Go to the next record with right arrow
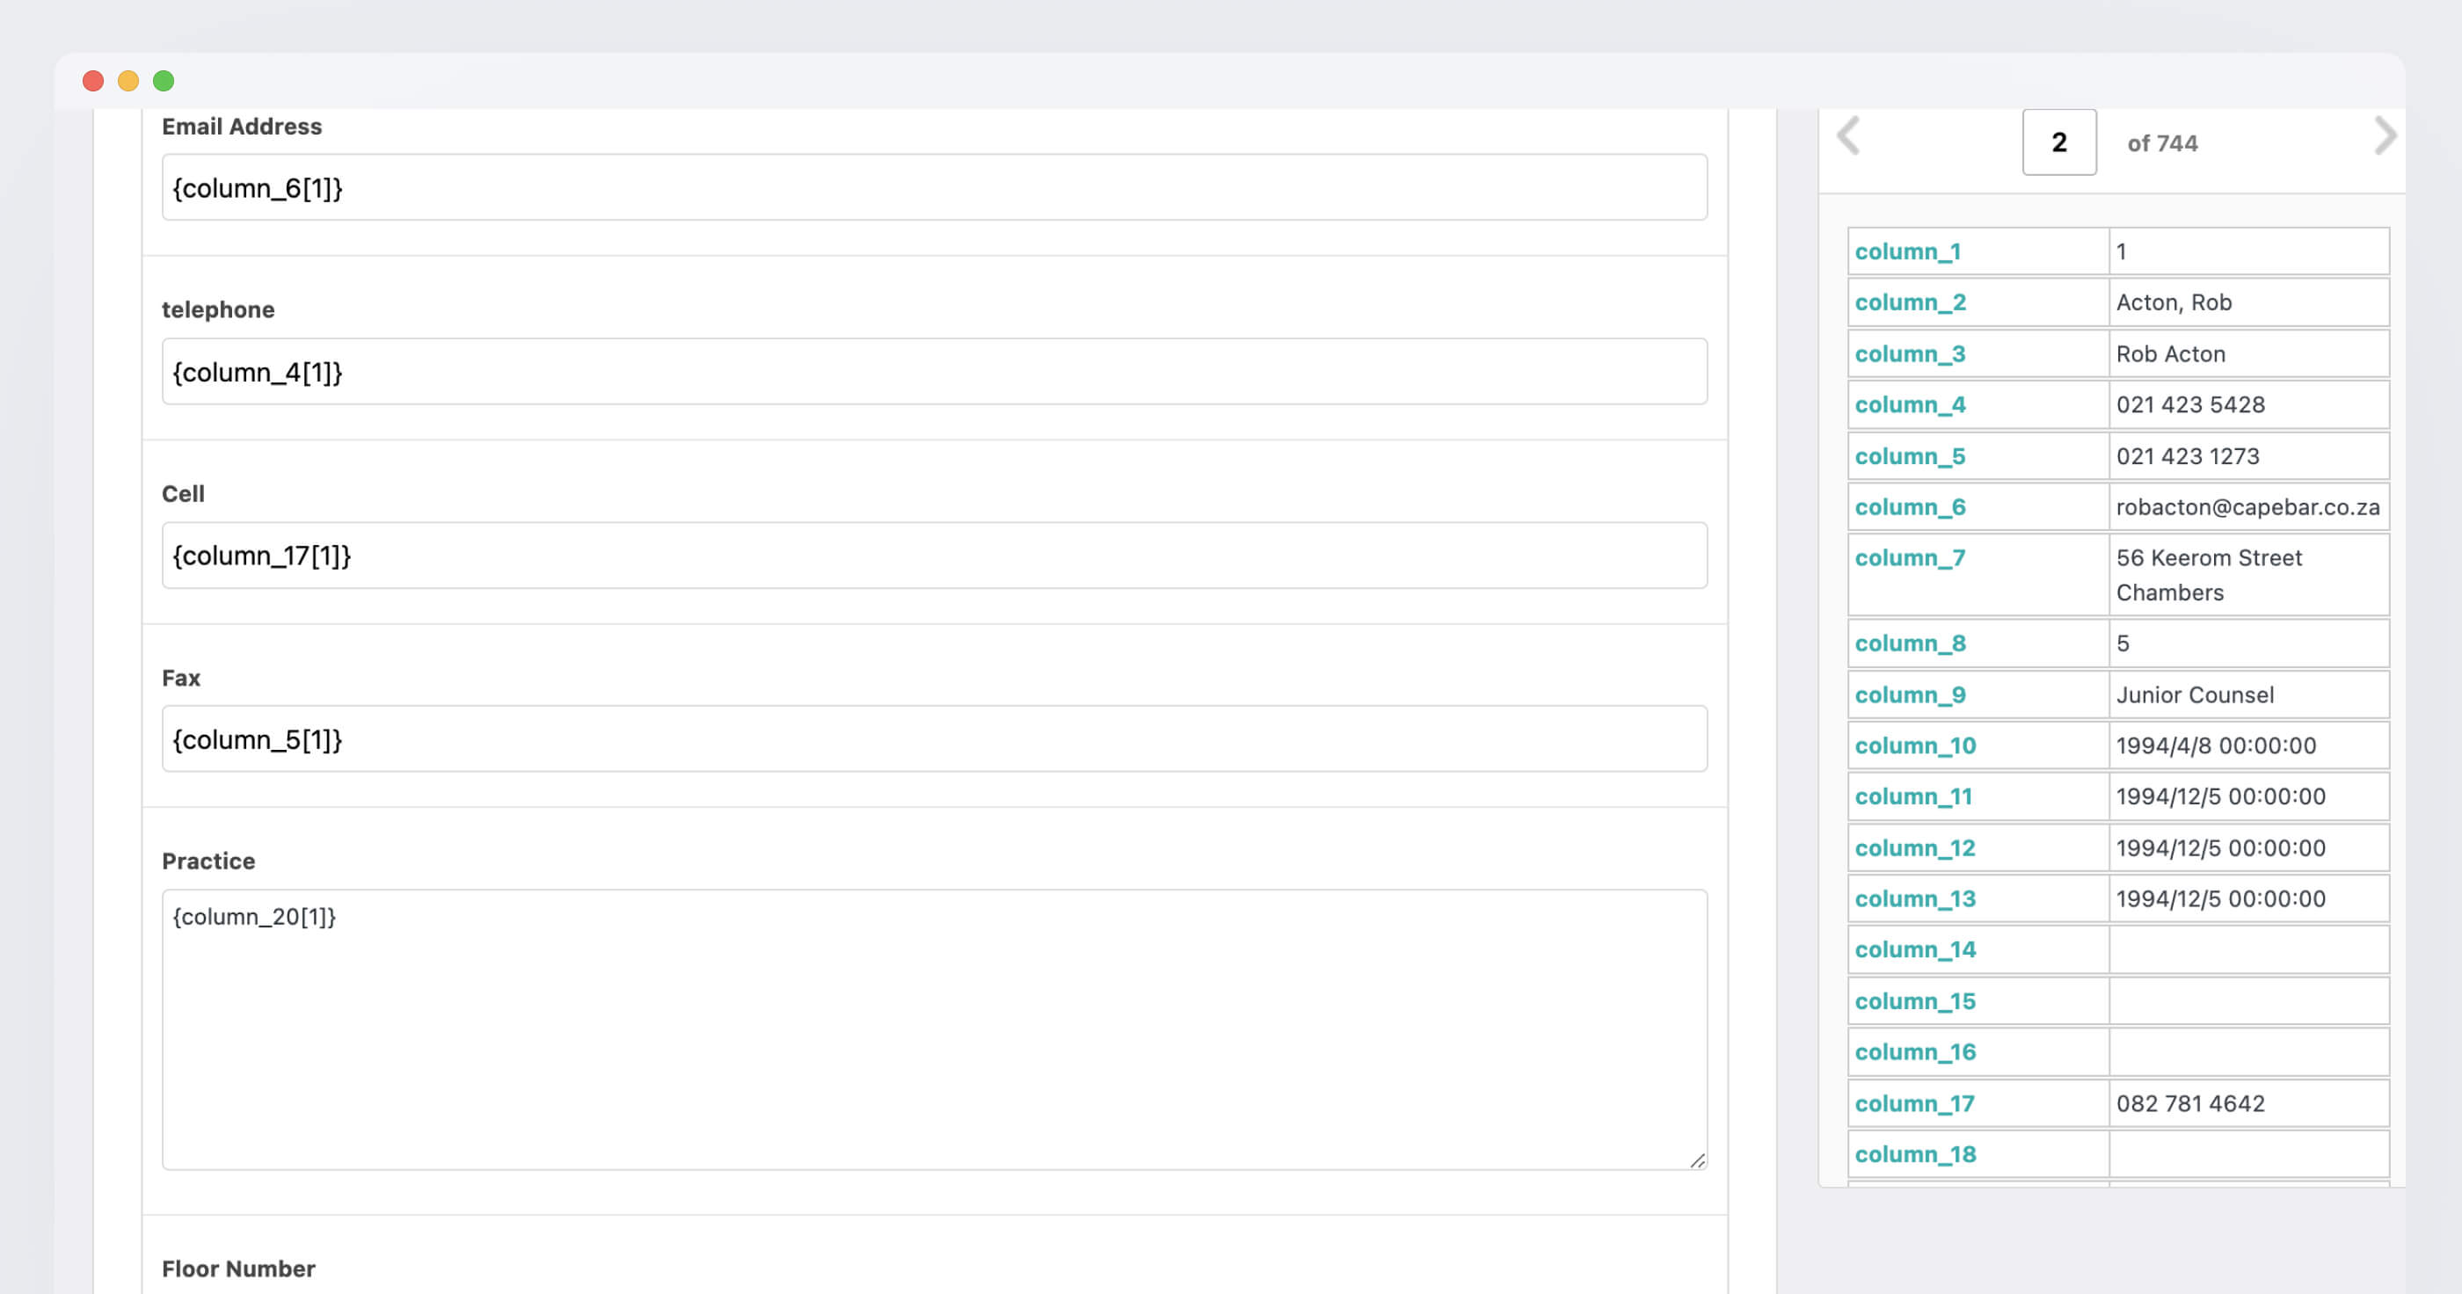 click(x=2386, y=136)
